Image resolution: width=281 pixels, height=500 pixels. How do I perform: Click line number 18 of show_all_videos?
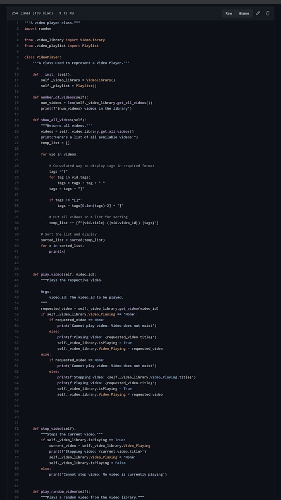(17, 120)
